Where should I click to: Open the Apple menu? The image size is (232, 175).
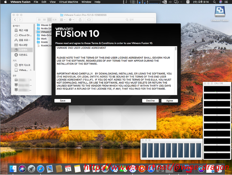[x=6, y=2]
